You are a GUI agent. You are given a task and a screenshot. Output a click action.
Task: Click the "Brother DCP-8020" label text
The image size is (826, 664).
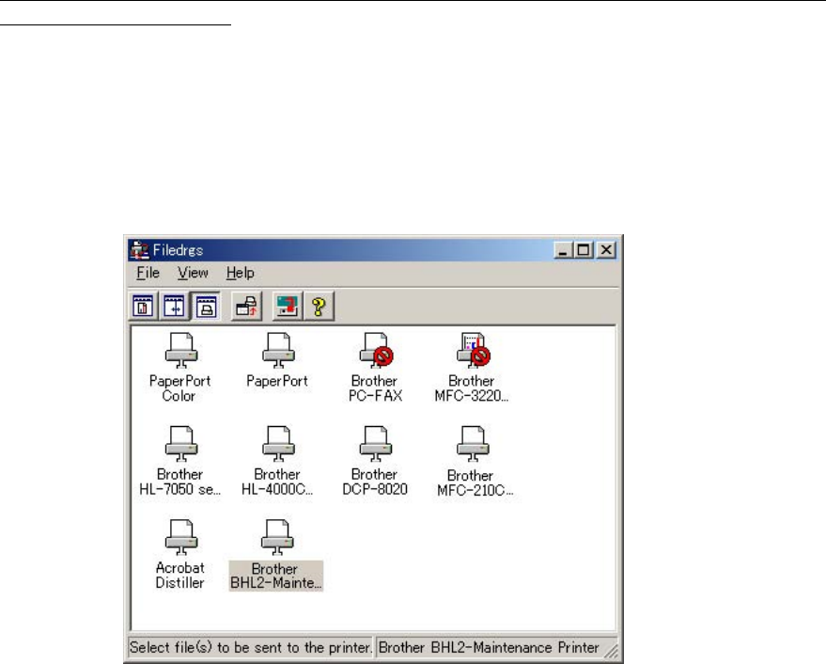pyautogui.click(x=375, y=482)
